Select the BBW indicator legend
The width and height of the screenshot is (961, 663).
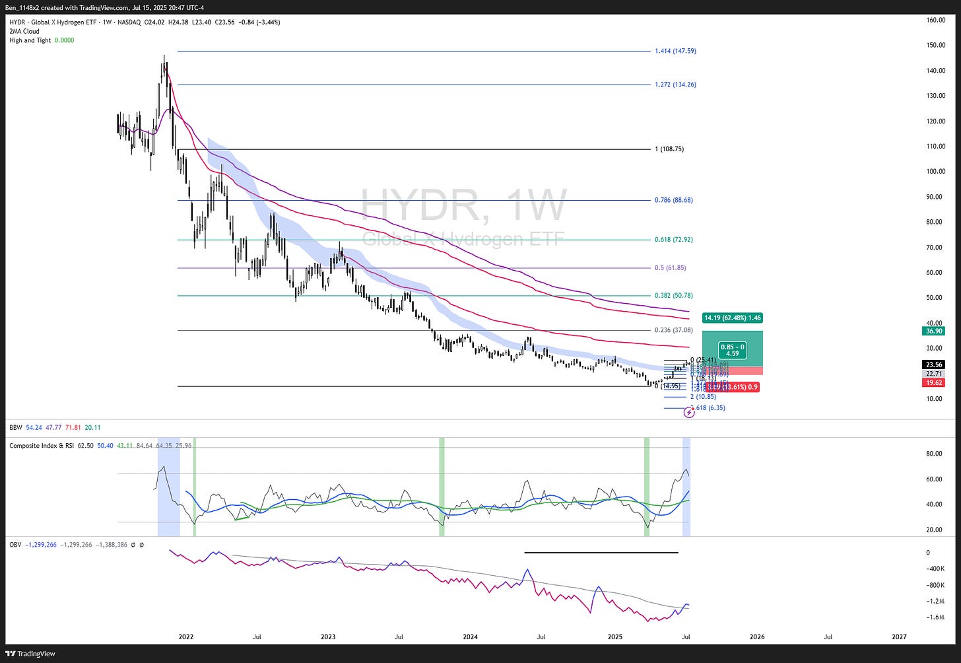point(16,428)
